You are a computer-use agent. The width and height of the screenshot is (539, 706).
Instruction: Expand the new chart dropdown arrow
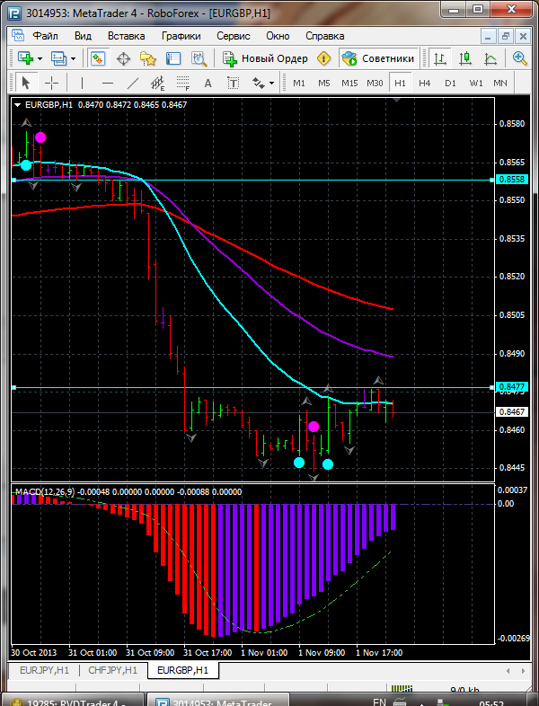pyautogui.click(x=40, y=59)
